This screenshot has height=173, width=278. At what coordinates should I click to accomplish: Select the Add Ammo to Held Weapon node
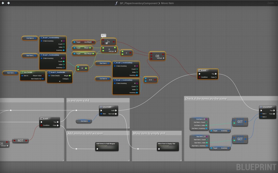pos(106,144)
